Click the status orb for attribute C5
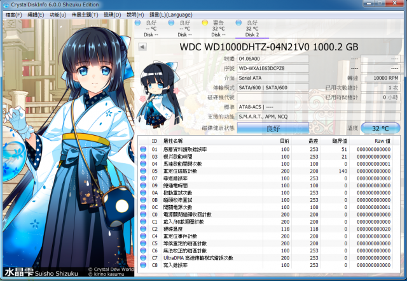 (143, 243)
